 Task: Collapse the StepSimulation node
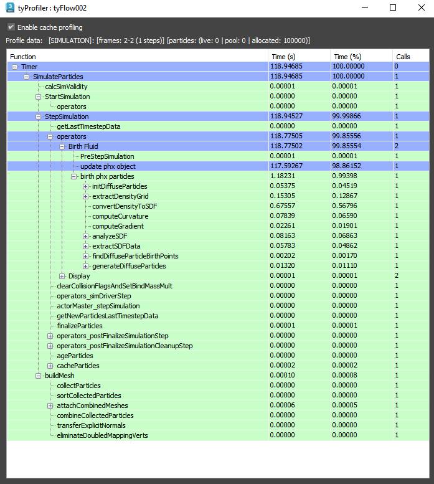(38, 116)
